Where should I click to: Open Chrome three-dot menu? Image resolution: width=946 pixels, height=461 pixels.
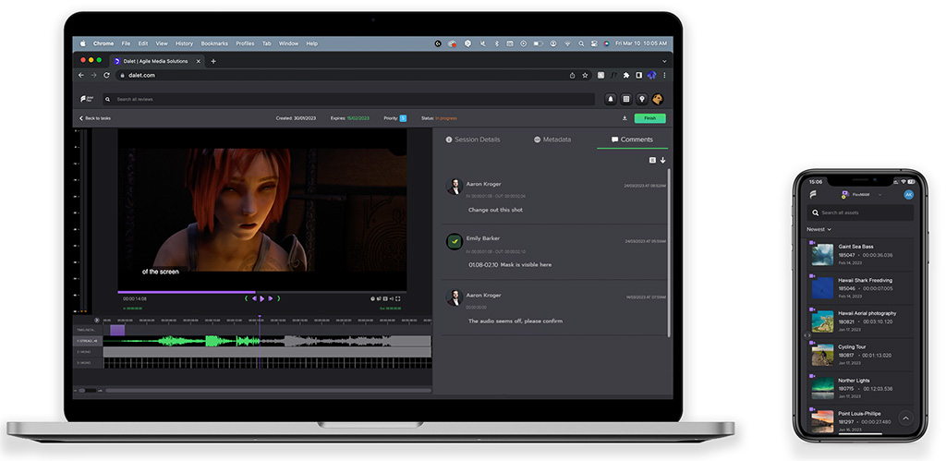pos(664,75)
